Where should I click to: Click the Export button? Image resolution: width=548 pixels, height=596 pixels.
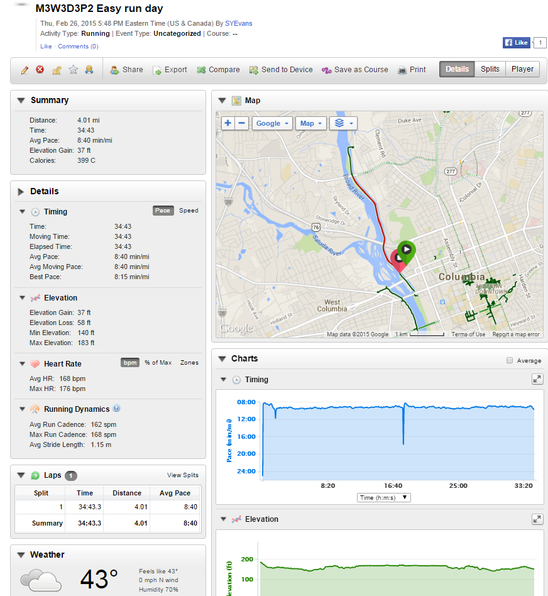click(170, 70)
